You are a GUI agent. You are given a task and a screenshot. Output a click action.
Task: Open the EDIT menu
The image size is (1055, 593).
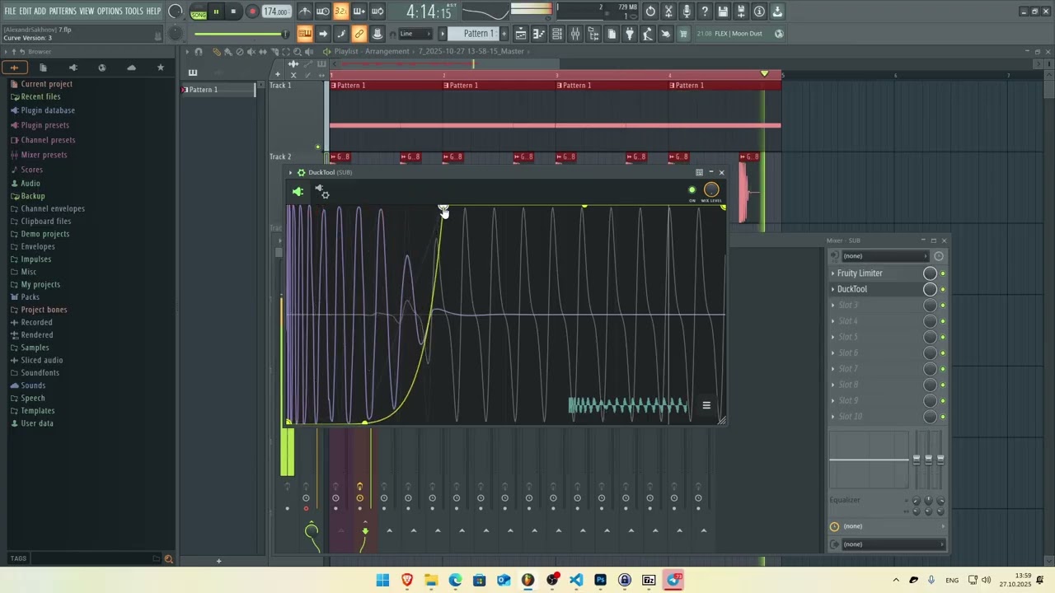point(26,12)
